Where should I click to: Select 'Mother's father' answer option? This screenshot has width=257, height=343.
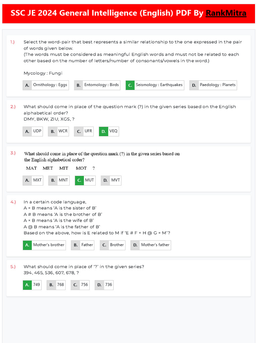point(151,245)
